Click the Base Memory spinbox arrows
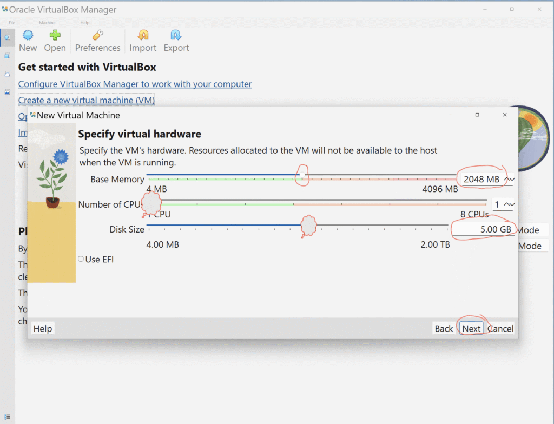Image resolution: width=554 pixels, height=424 pixels. click(509, 179)
